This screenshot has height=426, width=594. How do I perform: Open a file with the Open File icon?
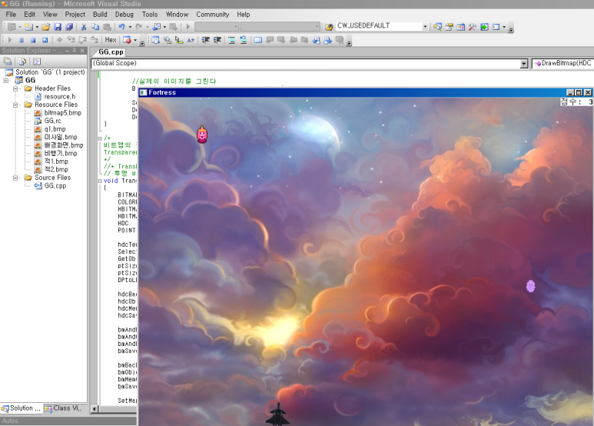click(x=46, y=27)
